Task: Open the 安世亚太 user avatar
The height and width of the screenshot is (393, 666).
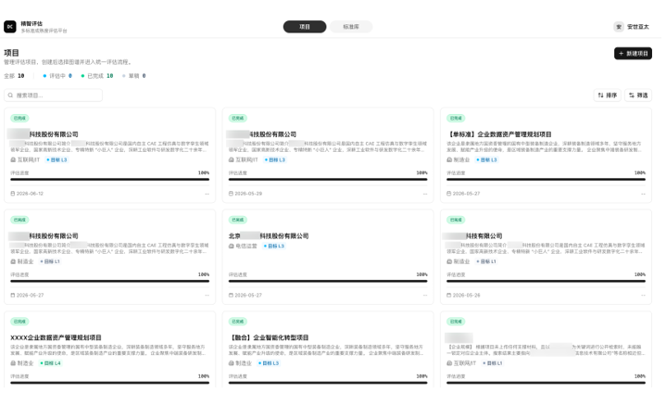Action: (x=619, y=27)
